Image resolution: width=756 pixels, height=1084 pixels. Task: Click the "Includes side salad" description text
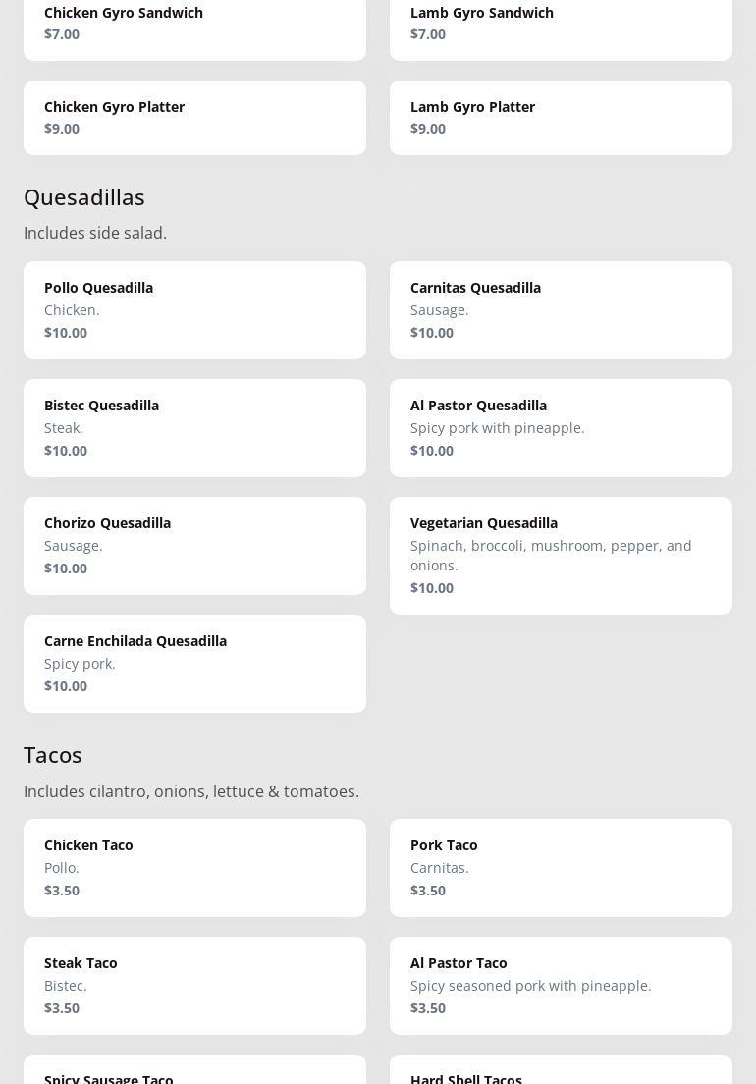[95, 233]
